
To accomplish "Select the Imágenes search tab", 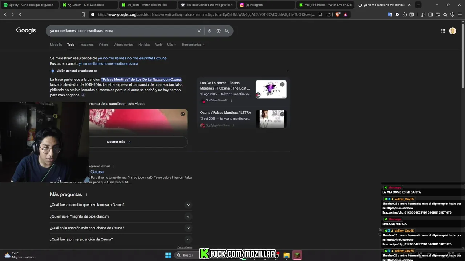I will (x=86, y=45).
